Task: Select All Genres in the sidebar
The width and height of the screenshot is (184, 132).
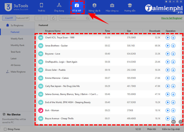Action: pos(16,65)
